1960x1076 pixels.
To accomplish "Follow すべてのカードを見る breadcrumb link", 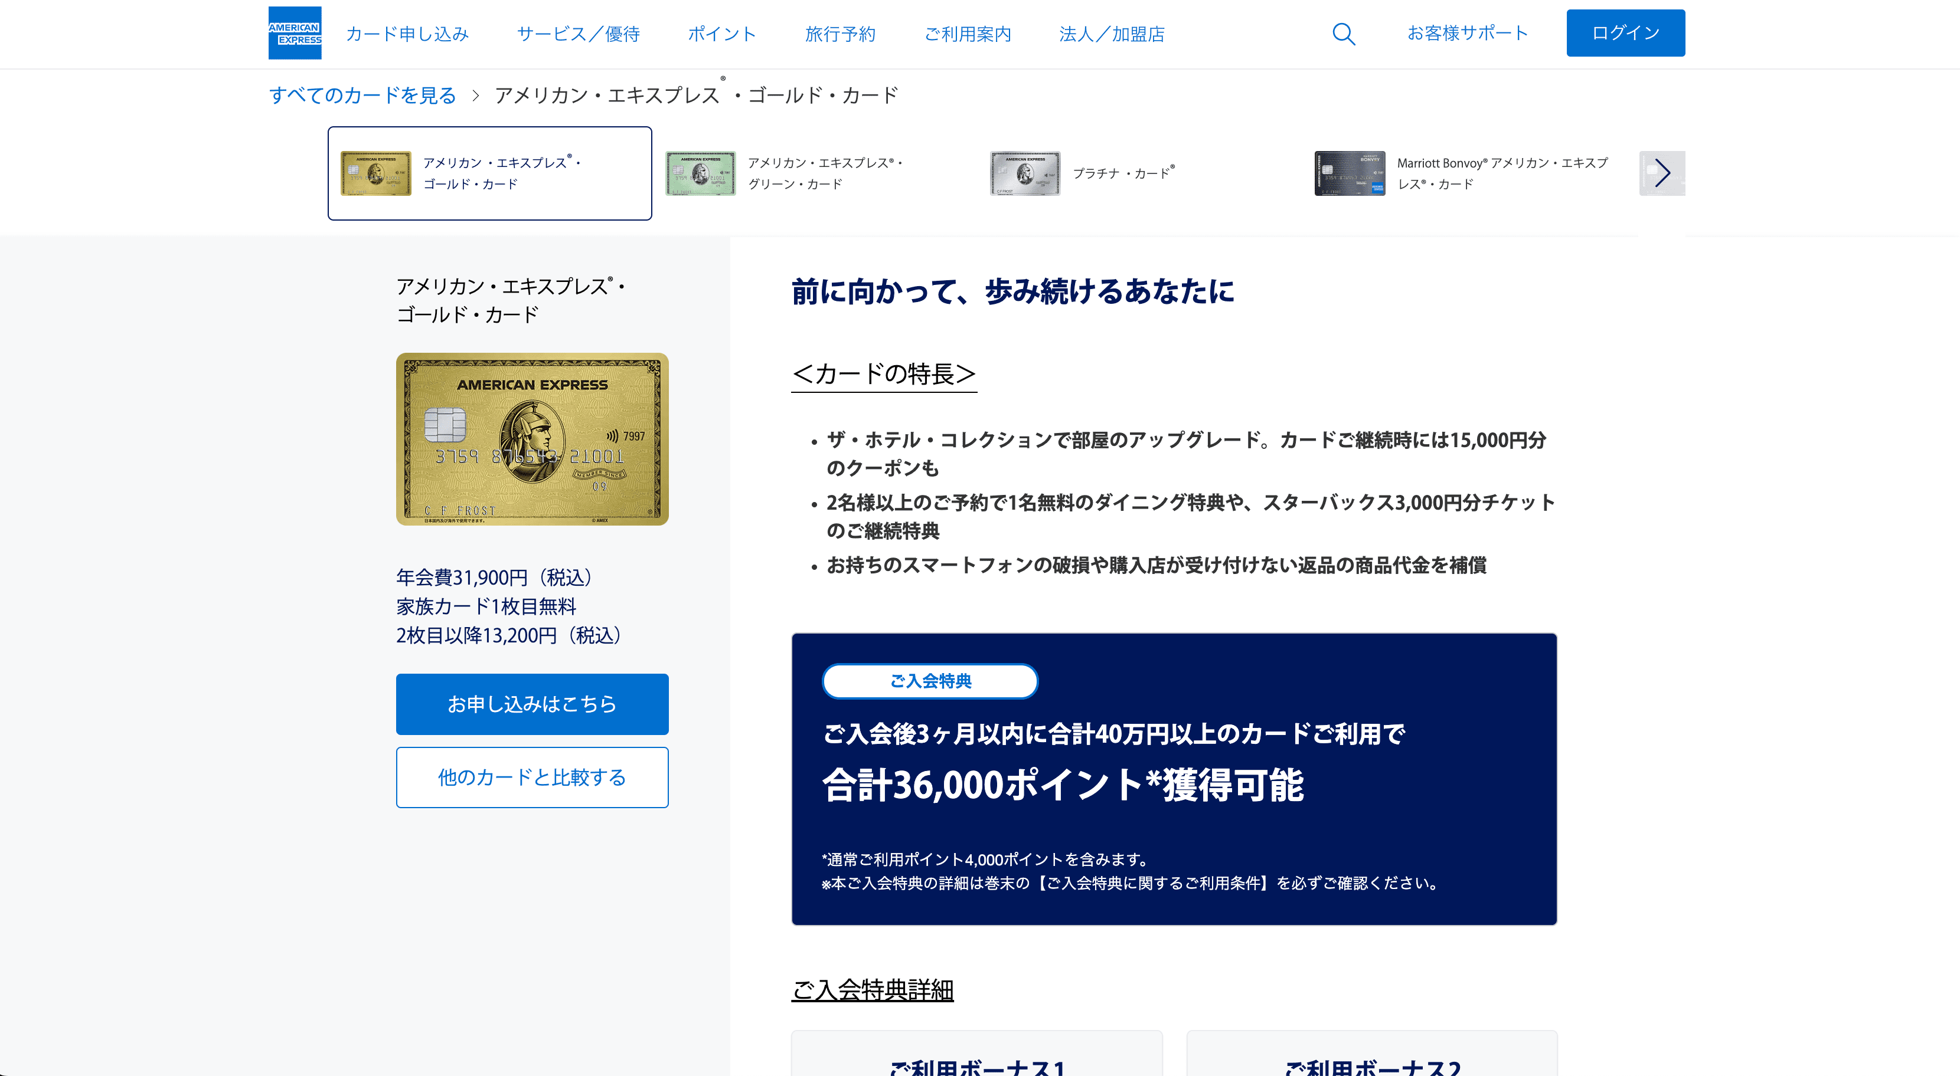I will [362, 95].
